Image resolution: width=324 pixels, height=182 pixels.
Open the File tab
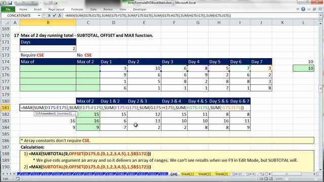[x=8, y=9]
